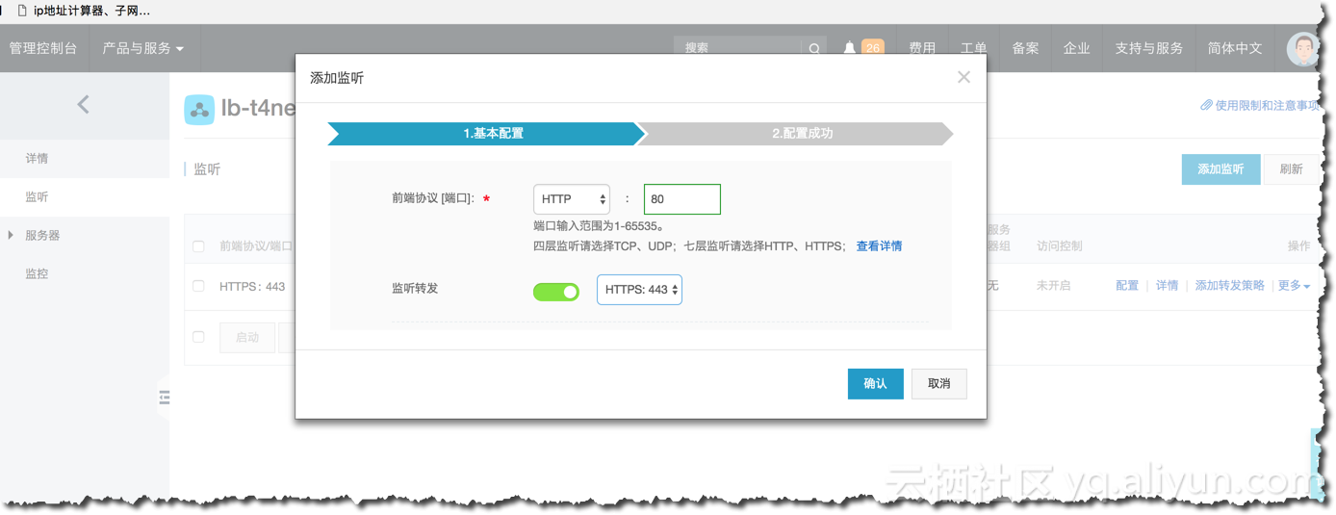The height and width of the screenshot is (515, 1336).
Task: Collapse sidebar with the back chevron
Action: (84, 104)
